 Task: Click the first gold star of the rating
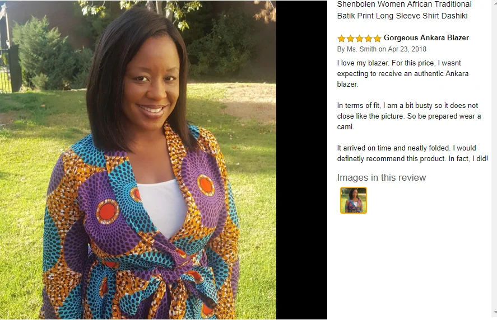pos(341,39)
